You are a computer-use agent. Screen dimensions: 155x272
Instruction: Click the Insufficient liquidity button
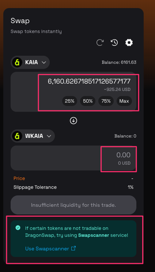73,205
